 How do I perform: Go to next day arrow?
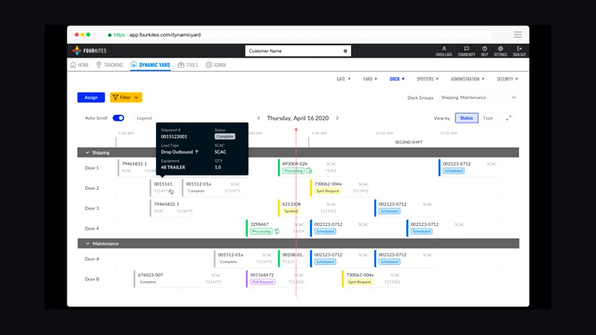click(x=337, y=118)
